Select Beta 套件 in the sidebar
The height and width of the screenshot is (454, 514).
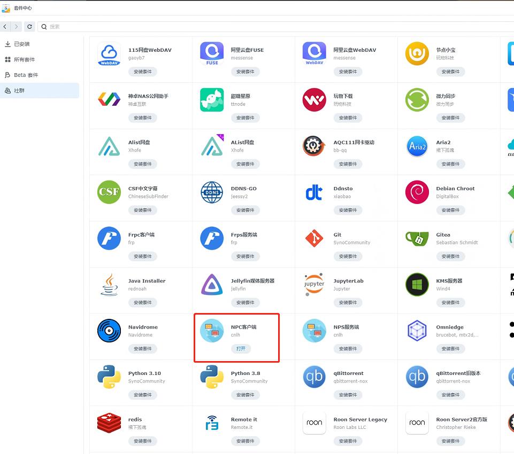click(26, 75)
